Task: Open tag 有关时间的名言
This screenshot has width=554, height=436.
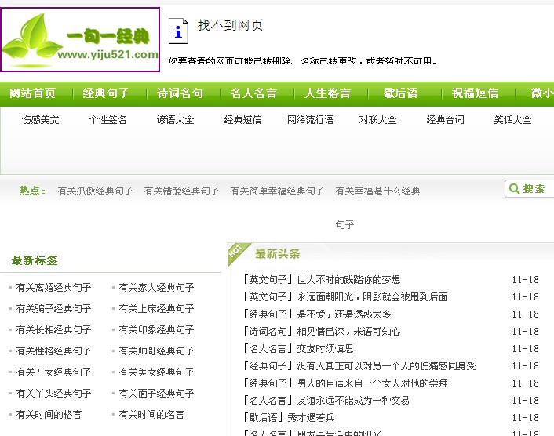Action: tap(151, 415)
